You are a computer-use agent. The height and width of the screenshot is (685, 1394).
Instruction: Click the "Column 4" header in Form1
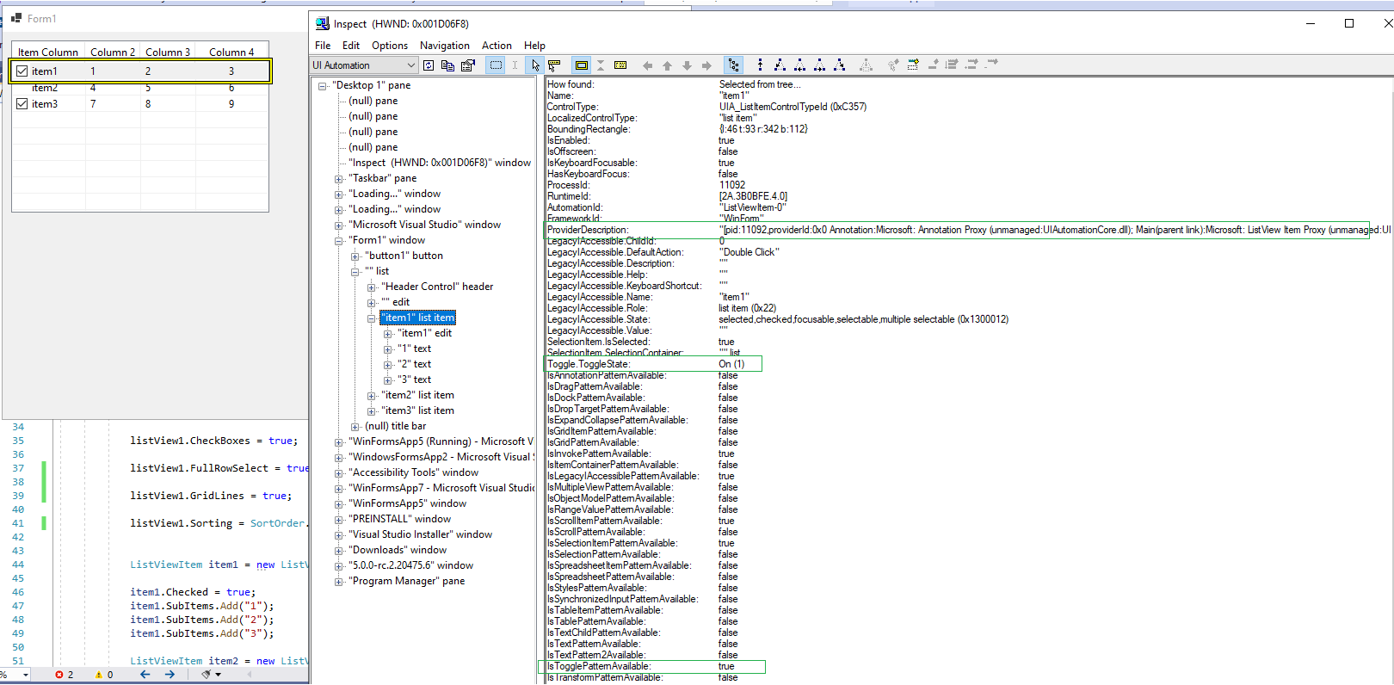click(231, 52)
